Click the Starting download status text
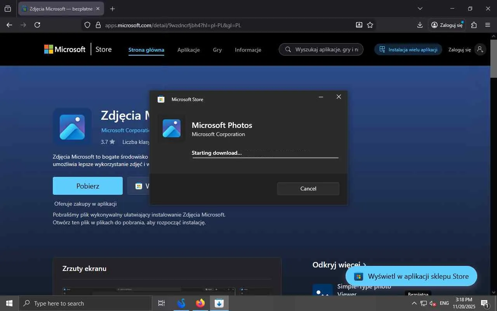This screenshot has width=497, height=311. [217, 153]
